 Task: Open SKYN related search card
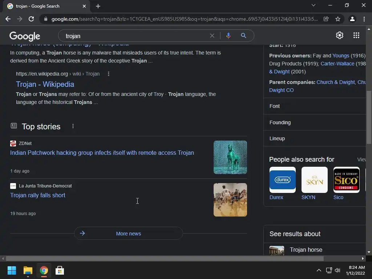[314, 183]
